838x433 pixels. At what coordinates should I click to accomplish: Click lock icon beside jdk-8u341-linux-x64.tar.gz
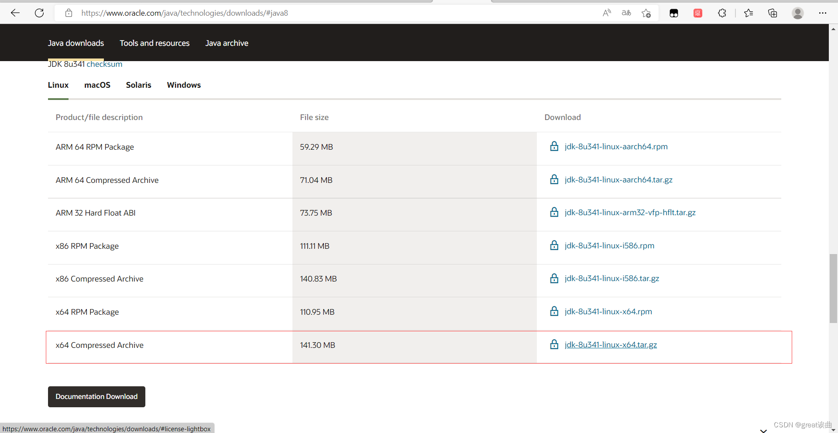(554, 344)
